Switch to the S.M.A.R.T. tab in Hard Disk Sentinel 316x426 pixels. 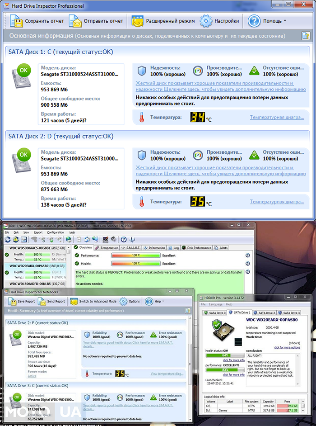(x=131, y=248)
